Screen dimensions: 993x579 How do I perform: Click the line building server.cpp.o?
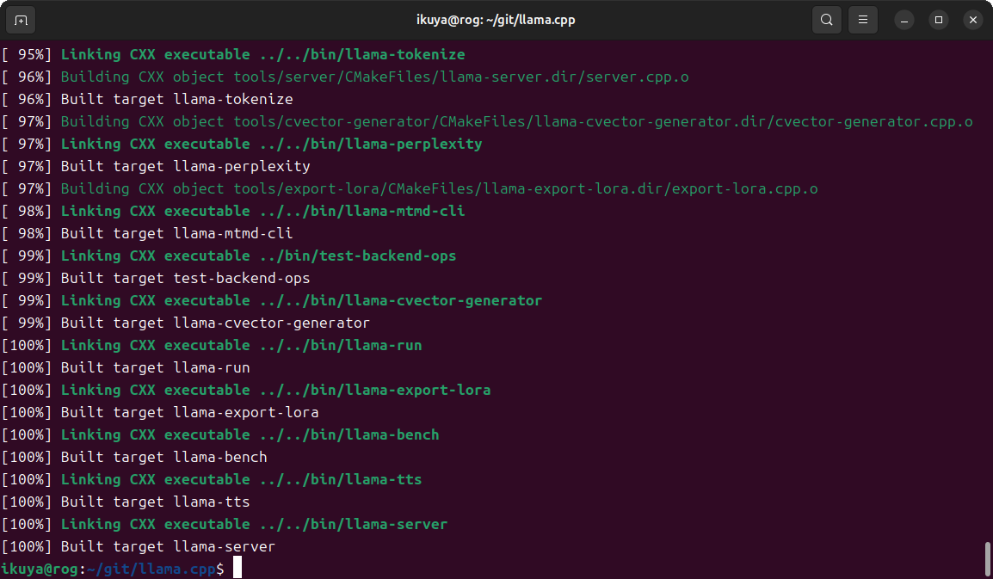click(x=375, y=77)
